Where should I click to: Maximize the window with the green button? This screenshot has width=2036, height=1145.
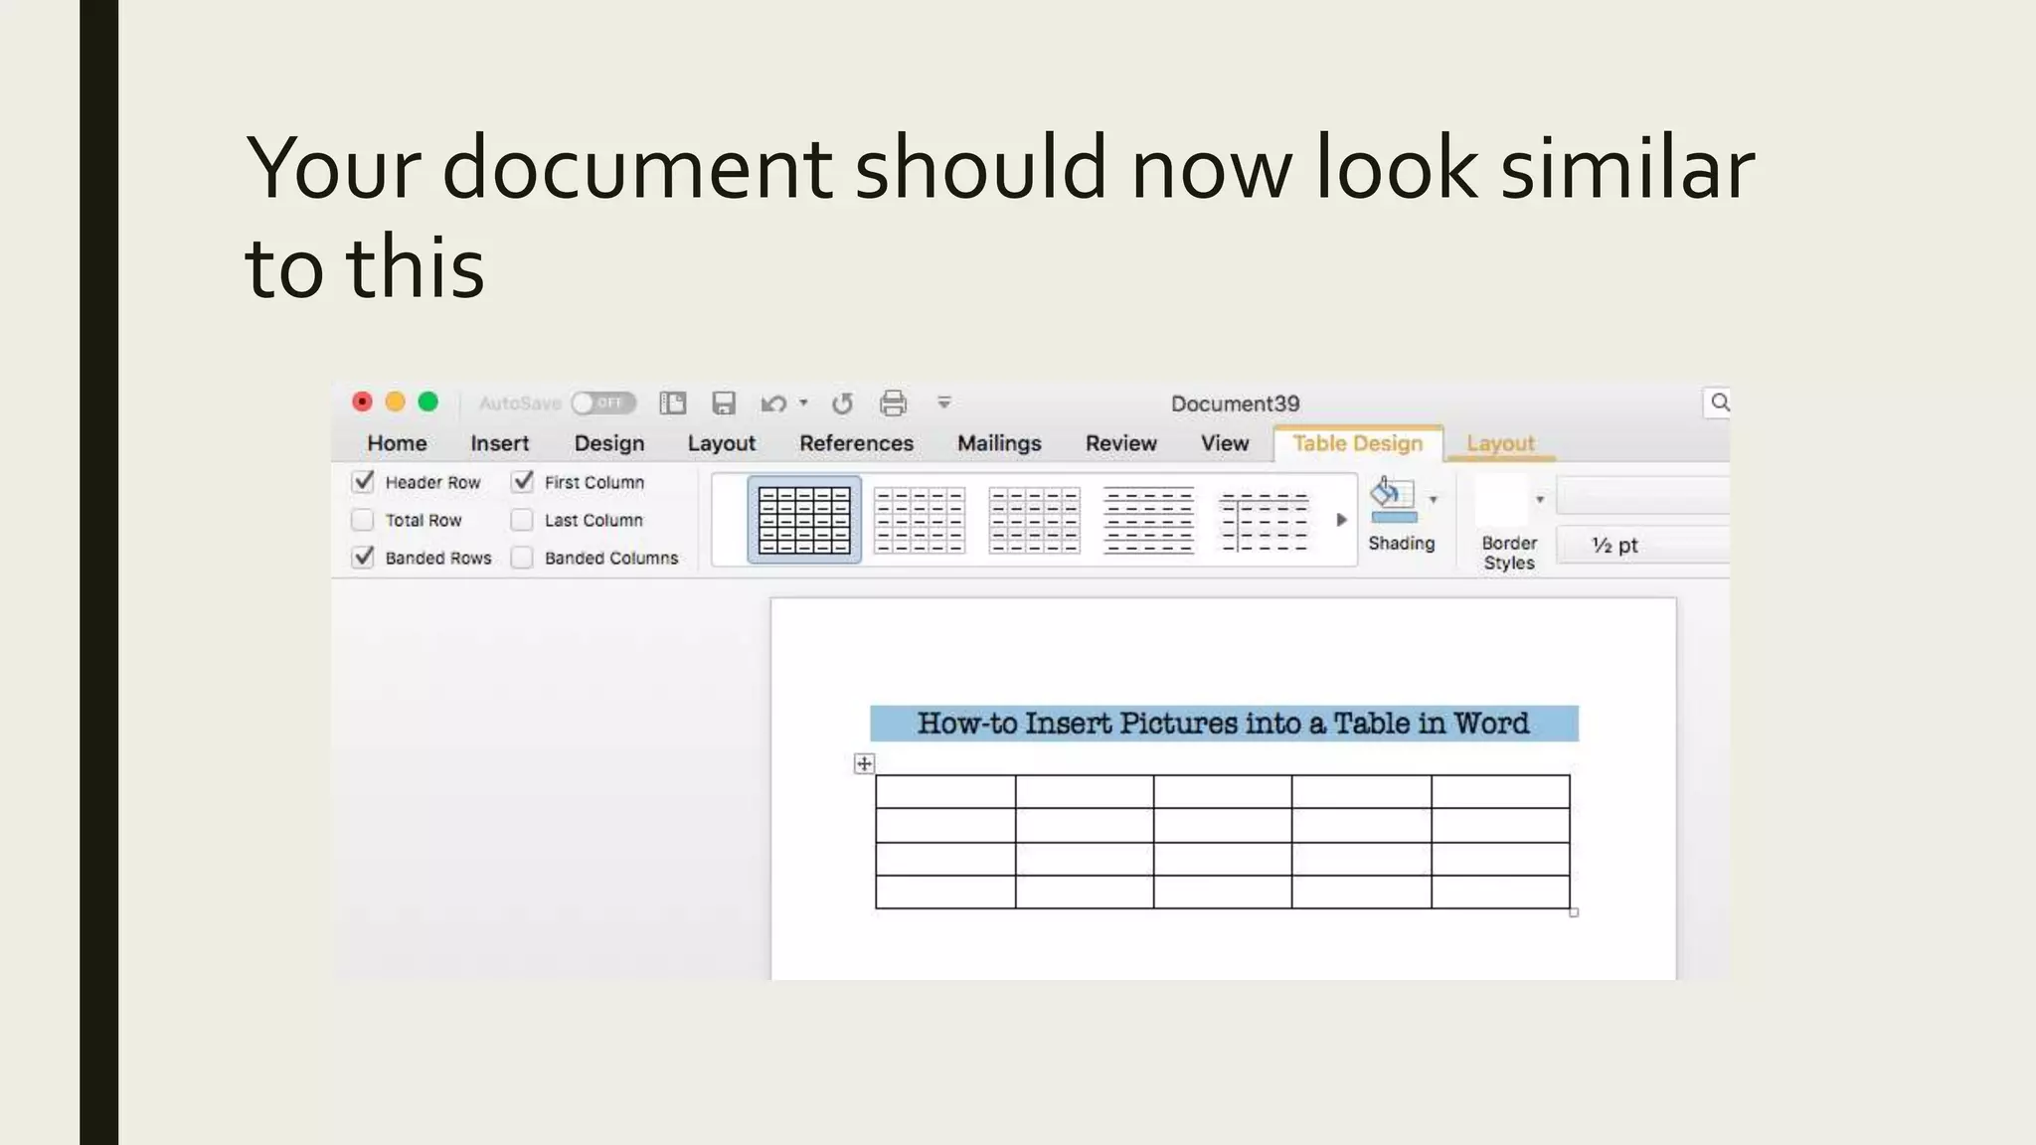pyautogui.click(x=427, y=402)
